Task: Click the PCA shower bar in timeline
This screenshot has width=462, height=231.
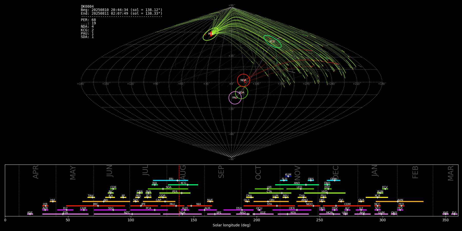Action: pyautogui.click(x=149, y=210)
